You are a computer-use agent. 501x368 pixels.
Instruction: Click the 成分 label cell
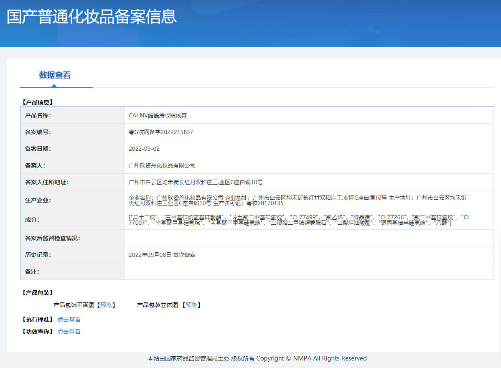(x=72, y=220)
